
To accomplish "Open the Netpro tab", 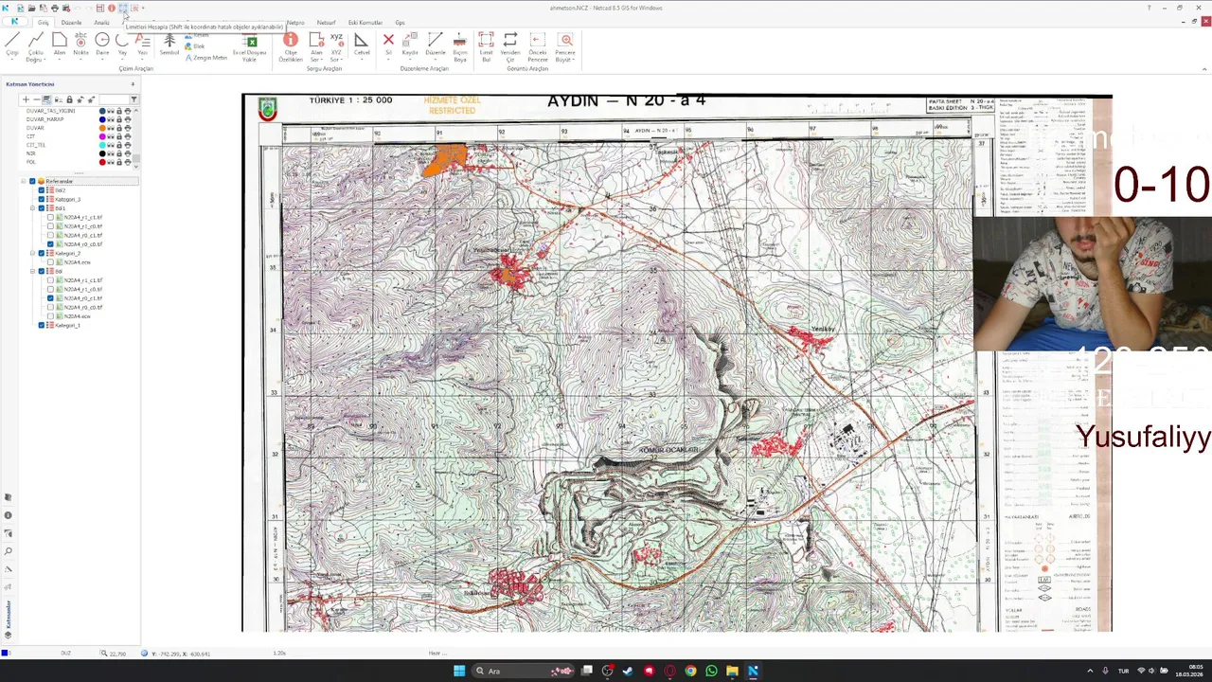I will [x=295, y=23].
